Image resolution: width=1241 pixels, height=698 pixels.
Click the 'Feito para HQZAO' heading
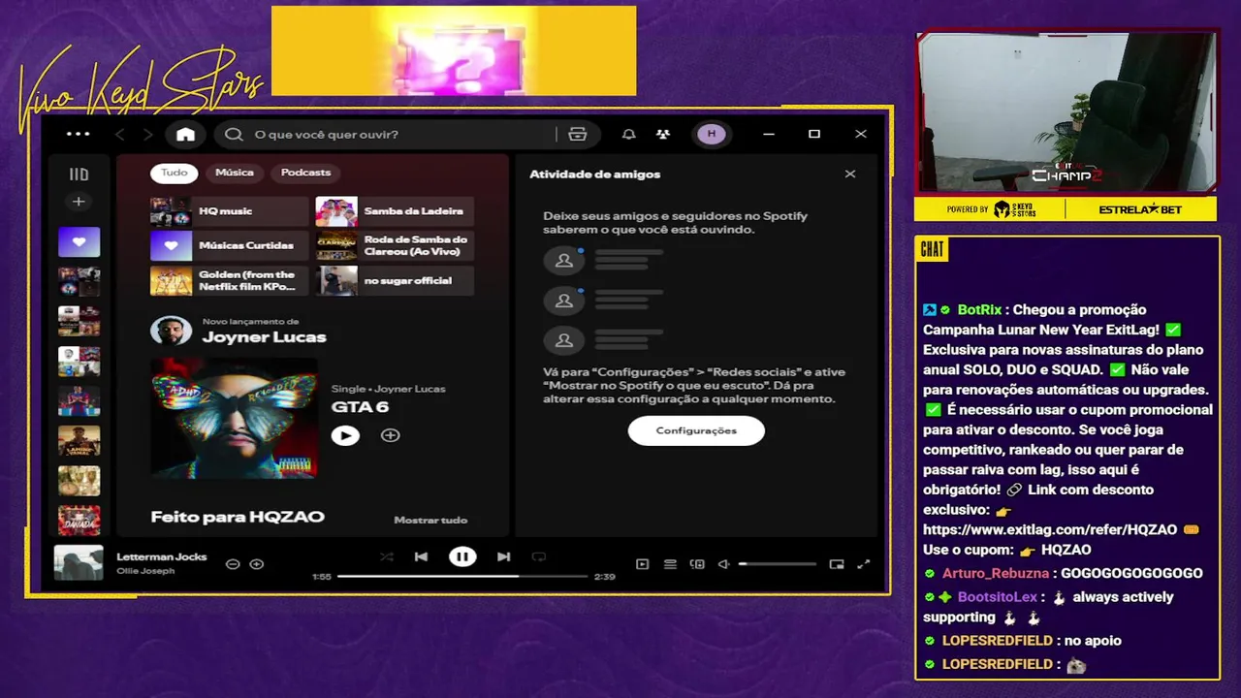238,517
